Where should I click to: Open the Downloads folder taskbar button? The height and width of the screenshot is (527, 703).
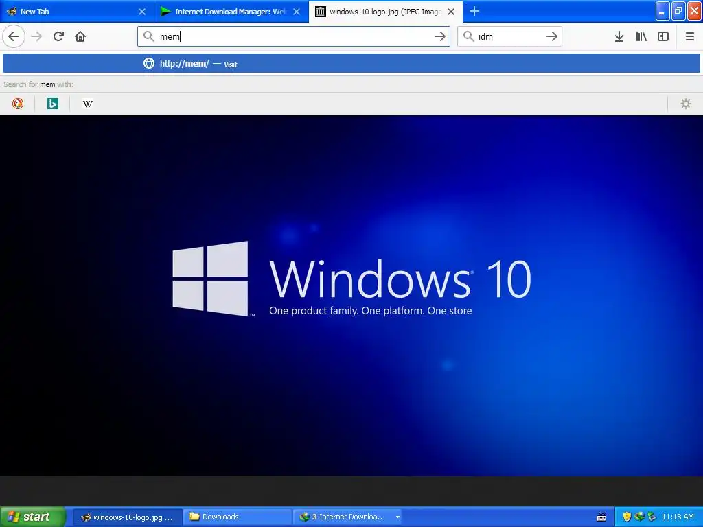point(237,517)
